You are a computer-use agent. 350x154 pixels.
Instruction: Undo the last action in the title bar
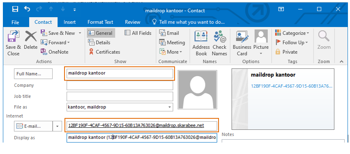coord(27,9)
